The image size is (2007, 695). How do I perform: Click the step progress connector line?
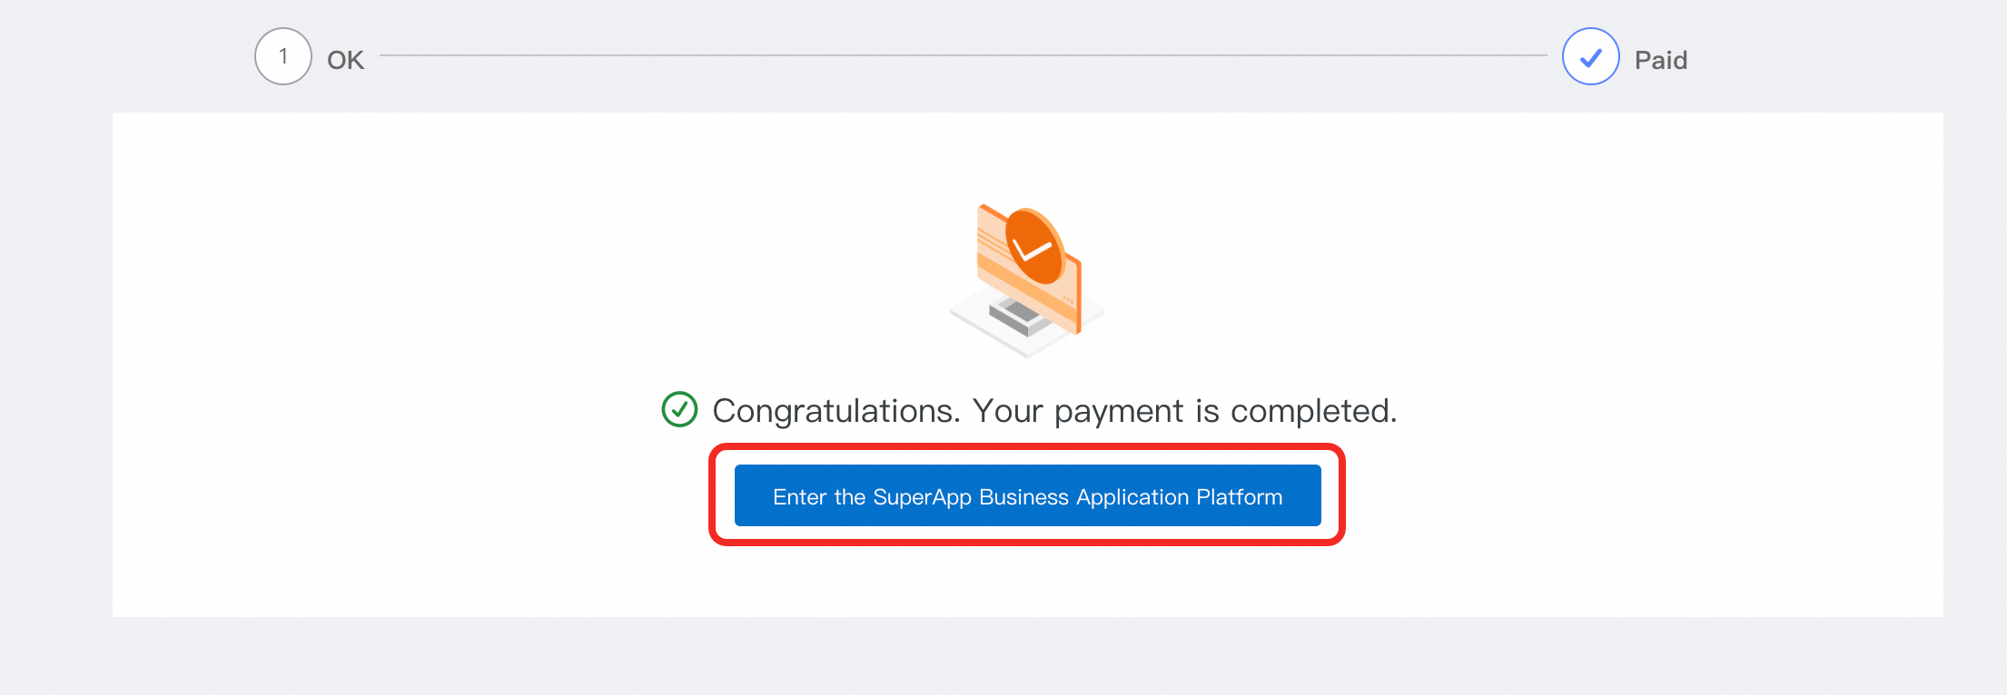[963, 55]
